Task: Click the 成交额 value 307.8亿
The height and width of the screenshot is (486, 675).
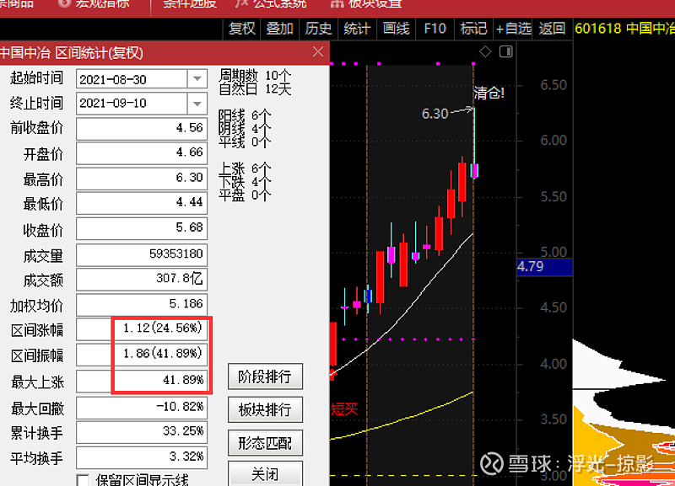Action: (x=142, y=279)
